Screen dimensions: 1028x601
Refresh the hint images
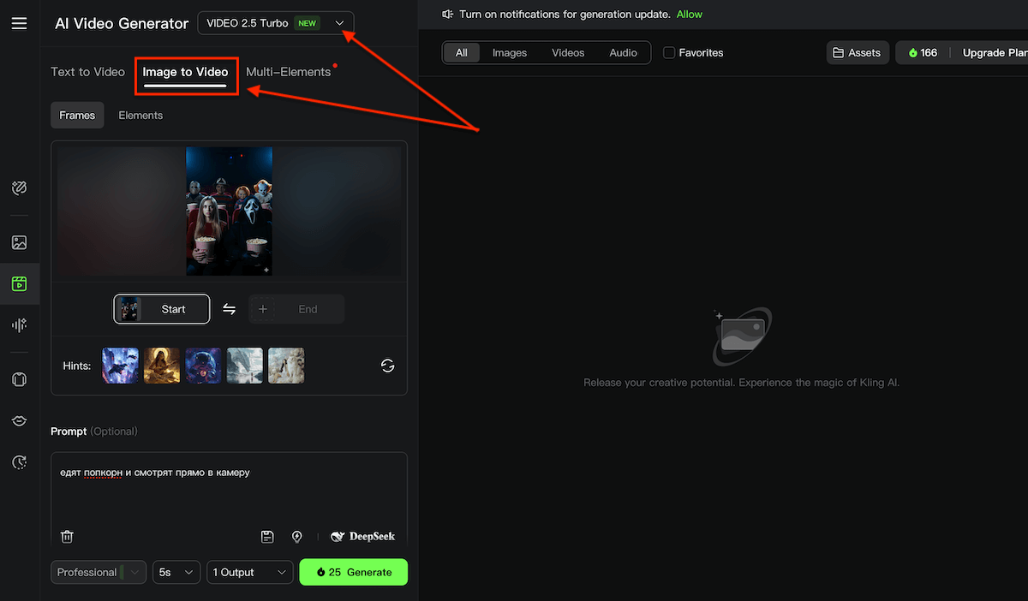(x=388, y=366)
